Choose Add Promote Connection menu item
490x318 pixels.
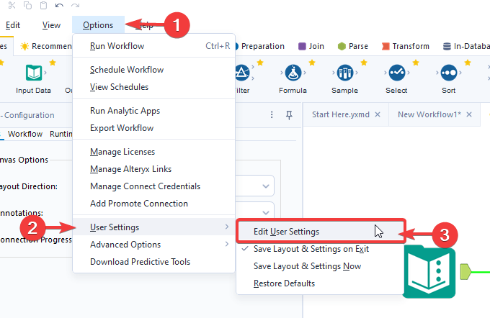coord(153,204)
